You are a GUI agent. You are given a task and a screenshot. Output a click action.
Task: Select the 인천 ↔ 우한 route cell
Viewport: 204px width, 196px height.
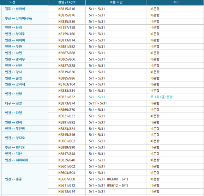[x=25, y=47]
